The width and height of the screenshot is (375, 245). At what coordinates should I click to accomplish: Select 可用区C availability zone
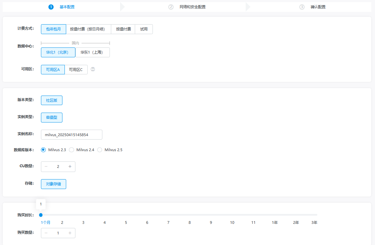76,70
